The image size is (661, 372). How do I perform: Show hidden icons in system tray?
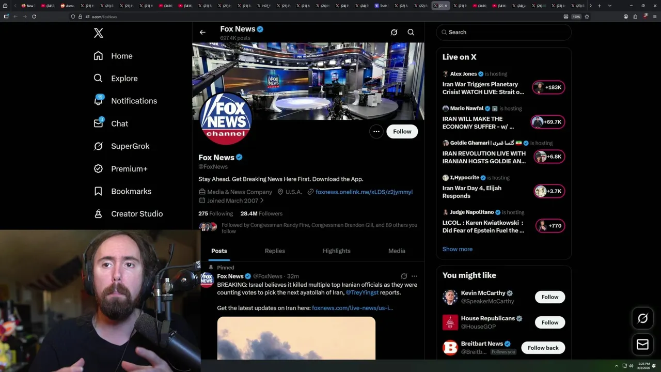click(x=616, y=366)
